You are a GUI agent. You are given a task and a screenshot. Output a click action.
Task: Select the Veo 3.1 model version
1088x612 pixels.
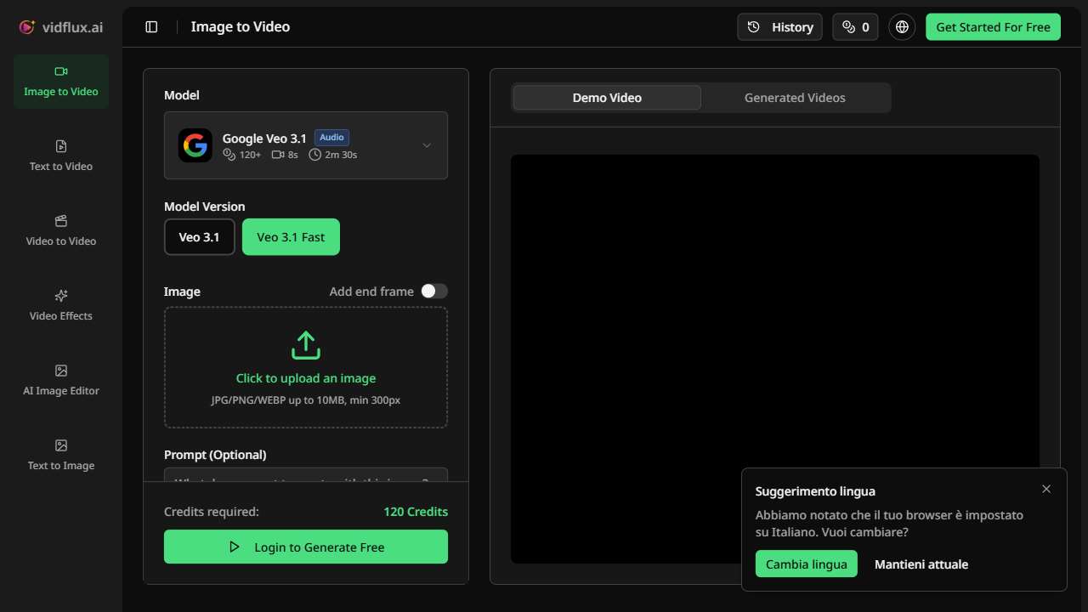click(x=199, y=237)
